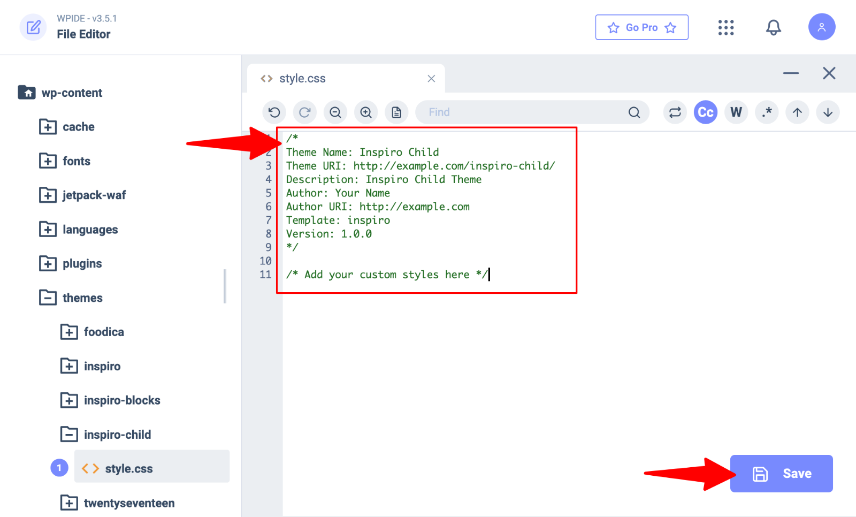Screen dimensions: 856x517
Task: Expand the jetpack-waf folder
Action: click(x=48, y=195)
